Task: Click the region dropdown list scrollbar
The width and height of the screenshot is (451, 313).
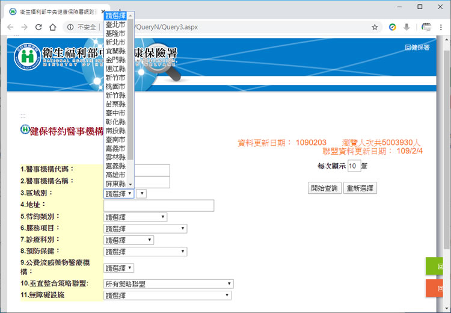Action: [130, 90]
